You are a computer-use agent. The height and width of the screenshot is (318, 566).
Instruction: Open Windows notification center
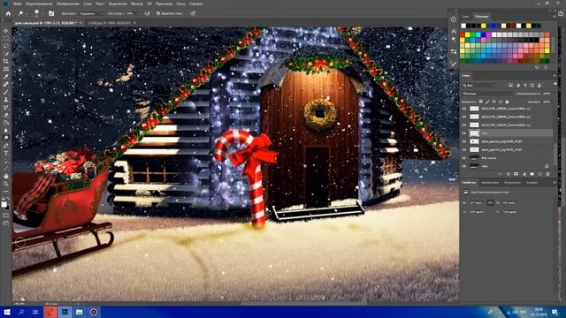[555, 312]
